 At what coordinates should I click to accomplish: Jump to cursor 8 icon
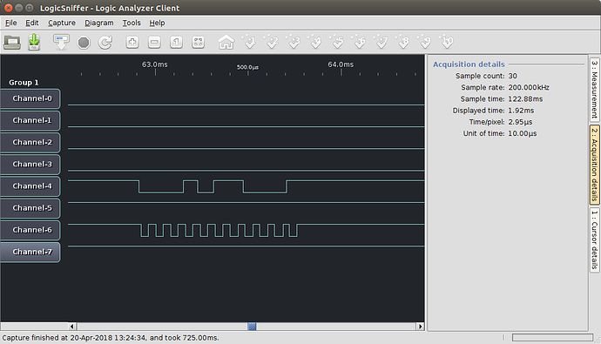pyautogui.click(x=403, y=42)
